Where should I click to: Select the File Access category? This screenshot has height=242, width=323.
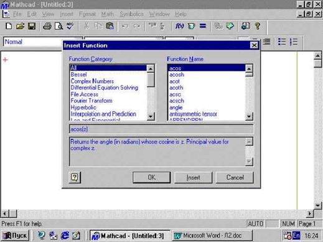click(108, 95)
